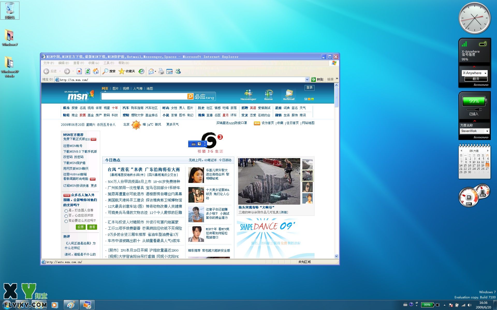The image size is (497, 310).
Task: Select poll option 是，打击国人自尊
Action: click(66, 211)
